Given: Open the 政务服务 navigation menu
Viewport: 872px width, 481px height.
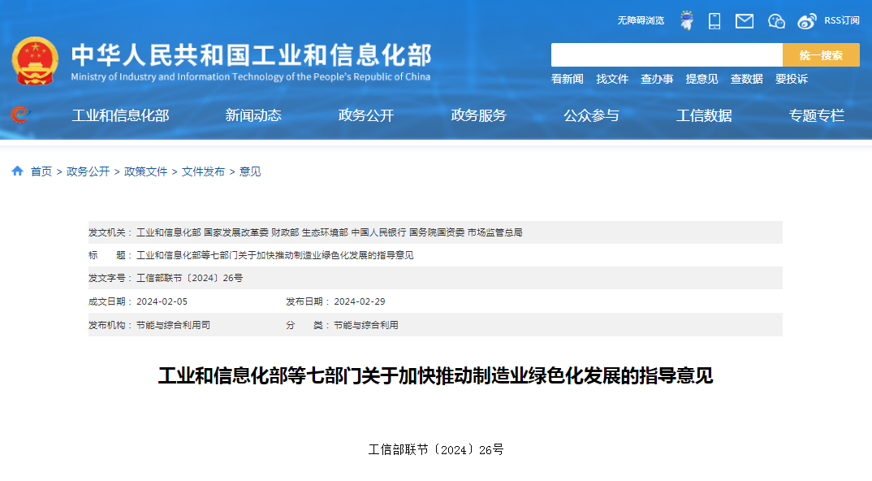Looking at the screenshot, I should (x=478, y=115).
